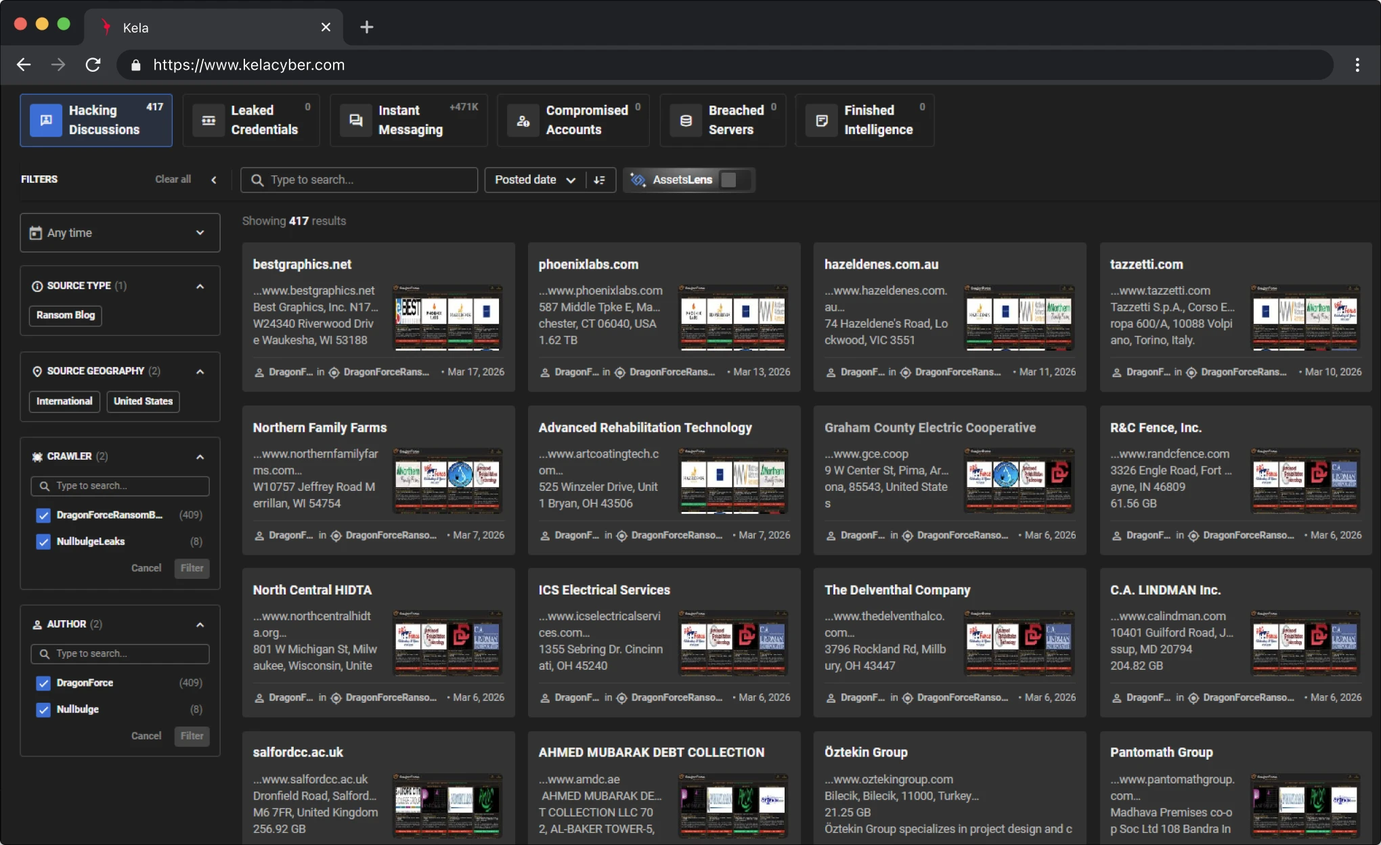Open the browser three-dot menu
Screen dimensions: 1381x845
[x=1357, y=65]
